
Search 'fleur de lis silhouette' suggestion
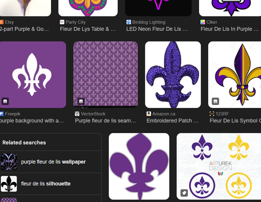(50, 184)
